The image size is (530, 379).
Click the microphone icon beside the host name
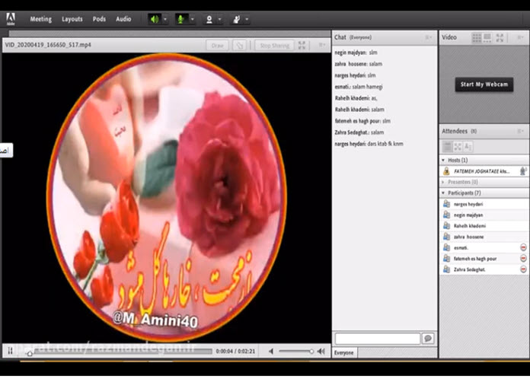523,171
